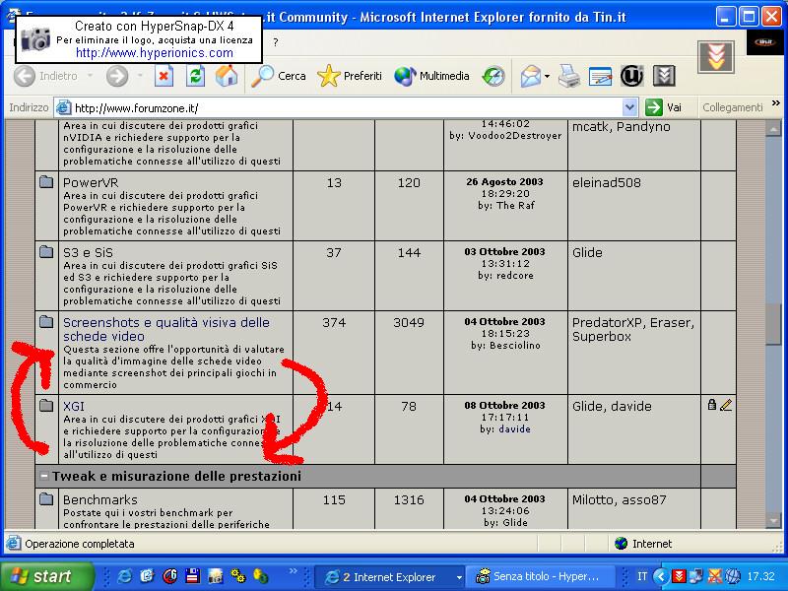Click the lock icon in XGI row

pyautogui.click(x=711, y=405)
